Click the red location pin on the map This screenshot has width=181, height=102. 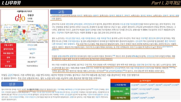24,32
